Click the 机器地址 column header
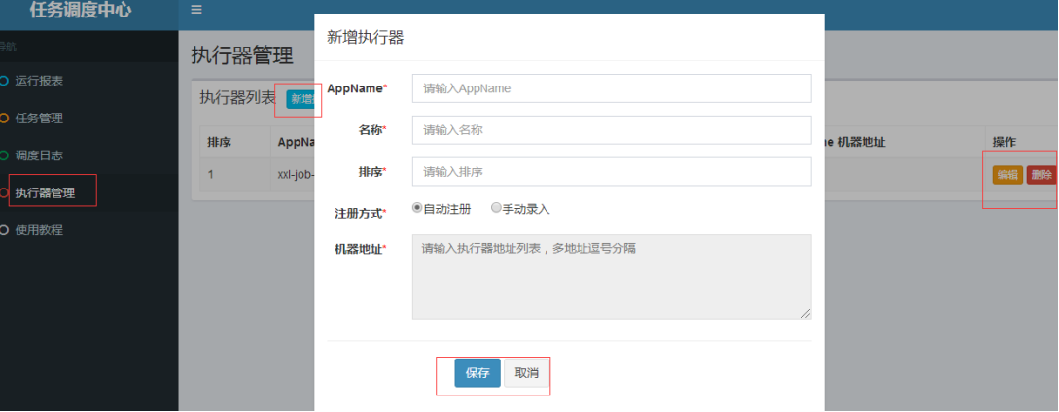The image size is (1059, 412). [x=862, y=142]
